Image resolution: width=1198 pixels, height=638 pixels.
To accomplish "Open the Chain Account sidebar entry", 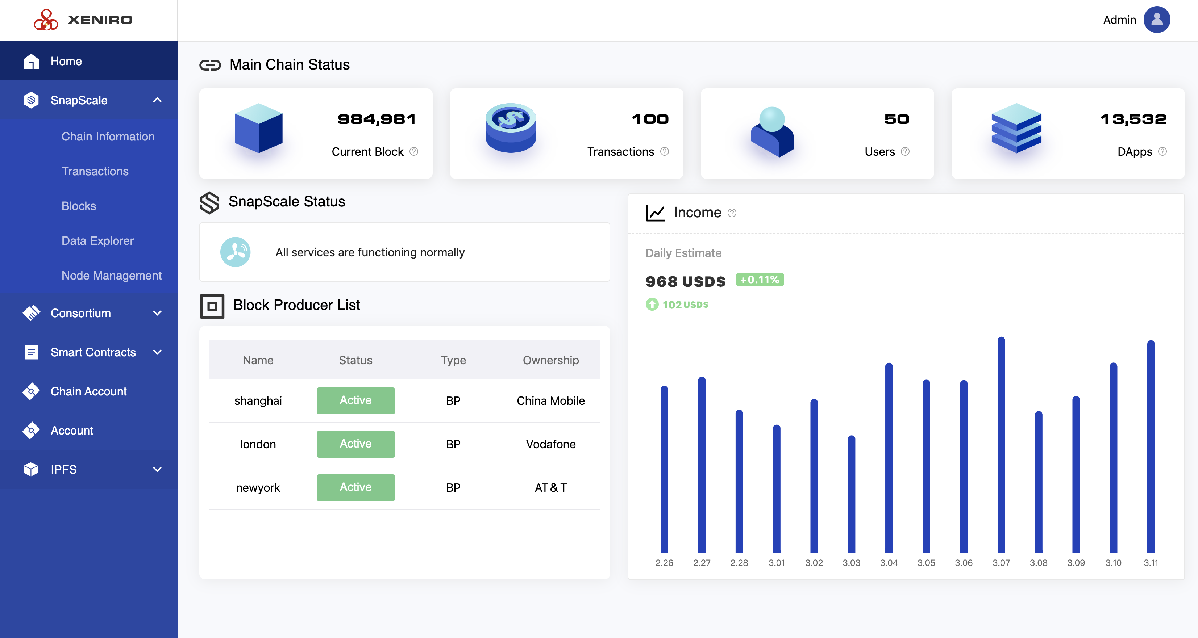I will pos(89,391).
